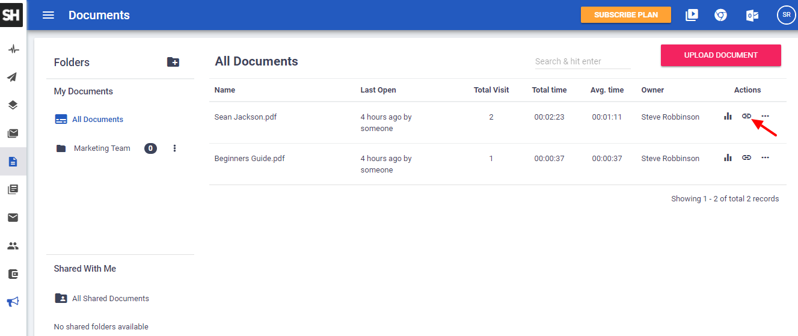
Task: Open the people contacts sidebar icon
Action: (x=13, y=246)
